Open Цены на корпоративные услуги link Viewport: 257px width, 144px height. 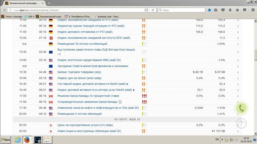[85, 125]
